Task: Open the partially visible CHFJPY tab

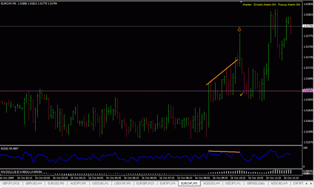Action: click(x=297, y=183)
